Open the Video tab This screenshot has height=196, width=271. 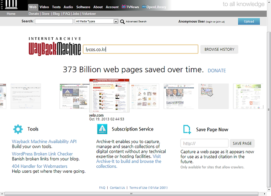click(x=44, y=7)
